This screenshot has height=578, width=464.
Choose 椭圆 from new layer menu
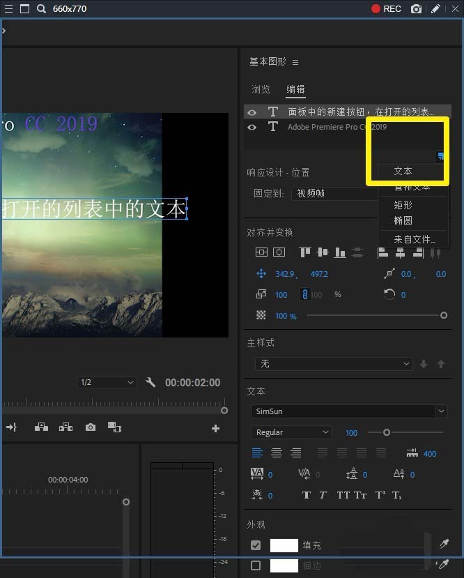point(403,220)
